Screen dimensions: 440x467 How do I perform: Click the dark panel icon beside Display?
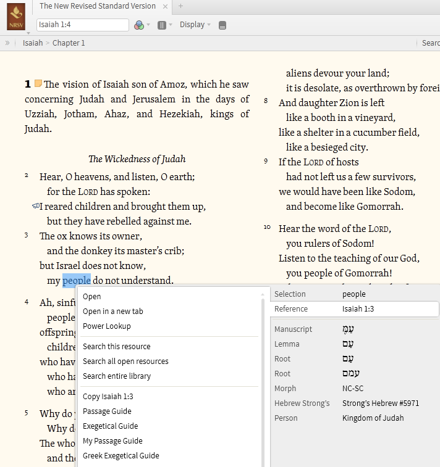[222, 25]
